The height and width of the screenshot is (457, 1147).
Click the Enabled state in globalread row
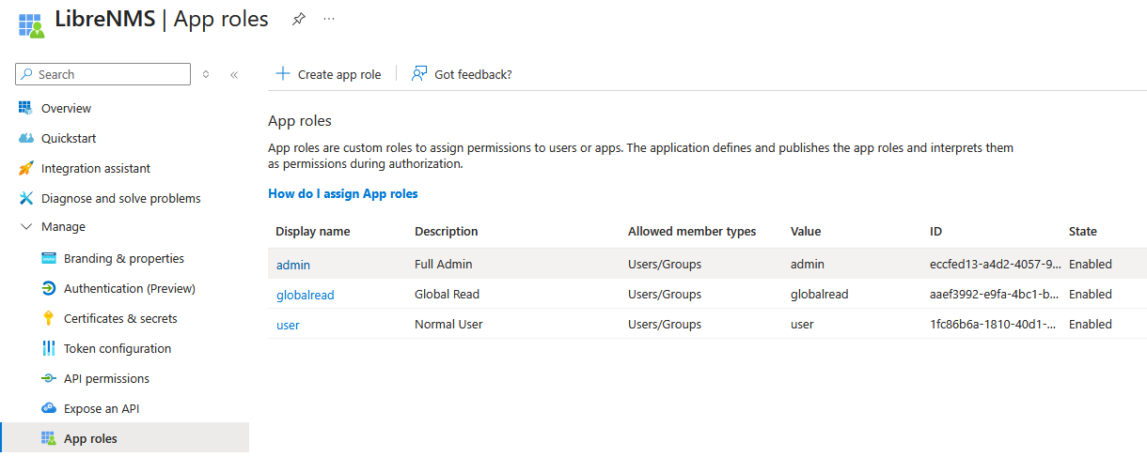[x=1091, y=294]
